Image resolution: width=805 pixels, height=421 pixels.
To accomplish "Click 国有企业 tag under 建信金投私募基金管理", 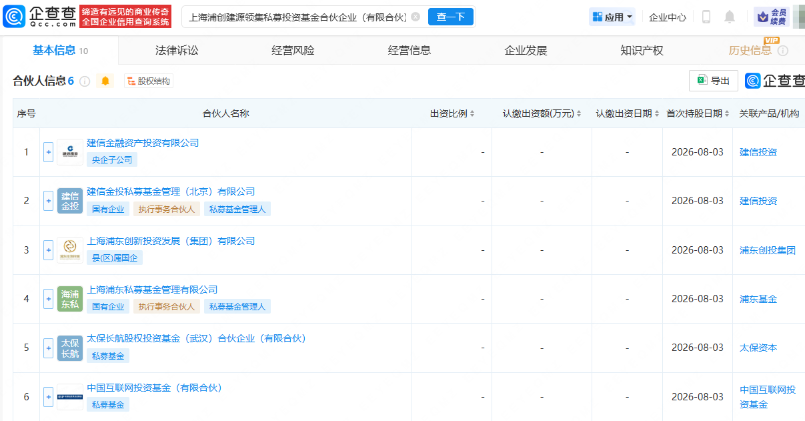I will tap(108, 209).
